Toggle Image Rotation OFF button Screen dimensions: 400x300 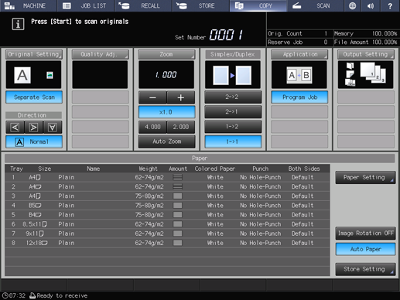click(365, 234)
